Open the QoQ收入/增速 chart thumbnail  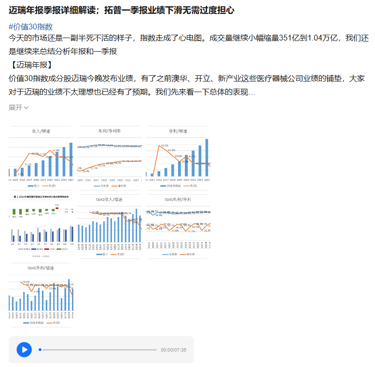(x=110, y=225)
